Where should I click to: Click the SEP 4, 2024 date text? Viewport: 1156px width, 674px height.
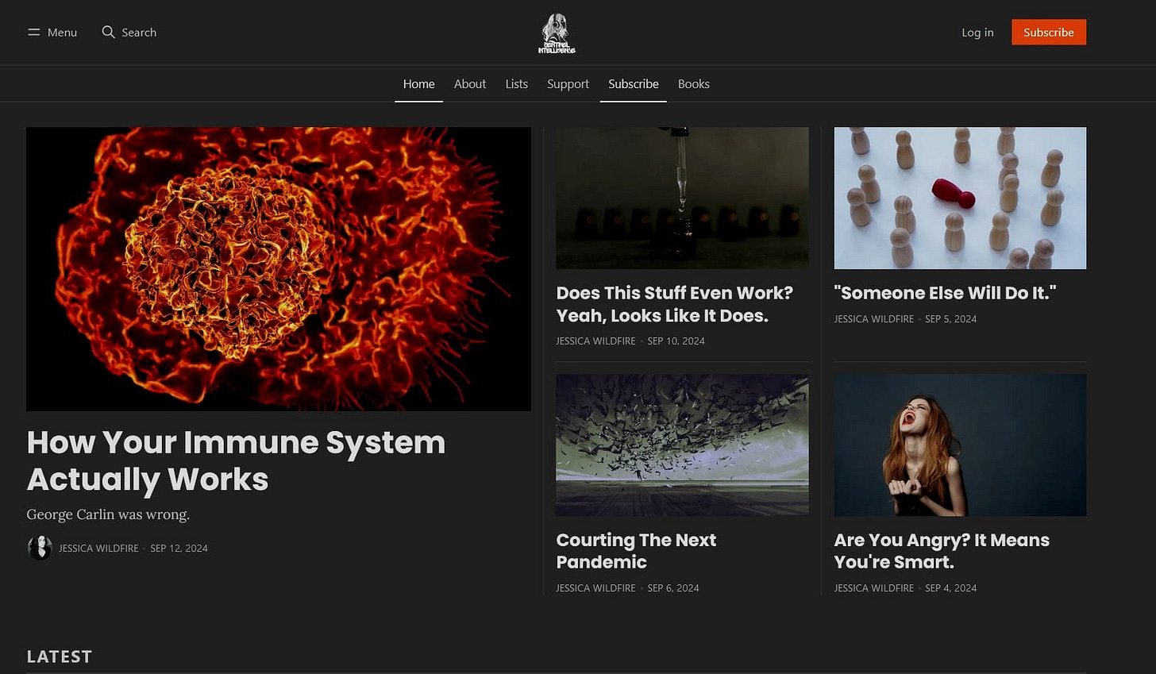pos(950,588)
